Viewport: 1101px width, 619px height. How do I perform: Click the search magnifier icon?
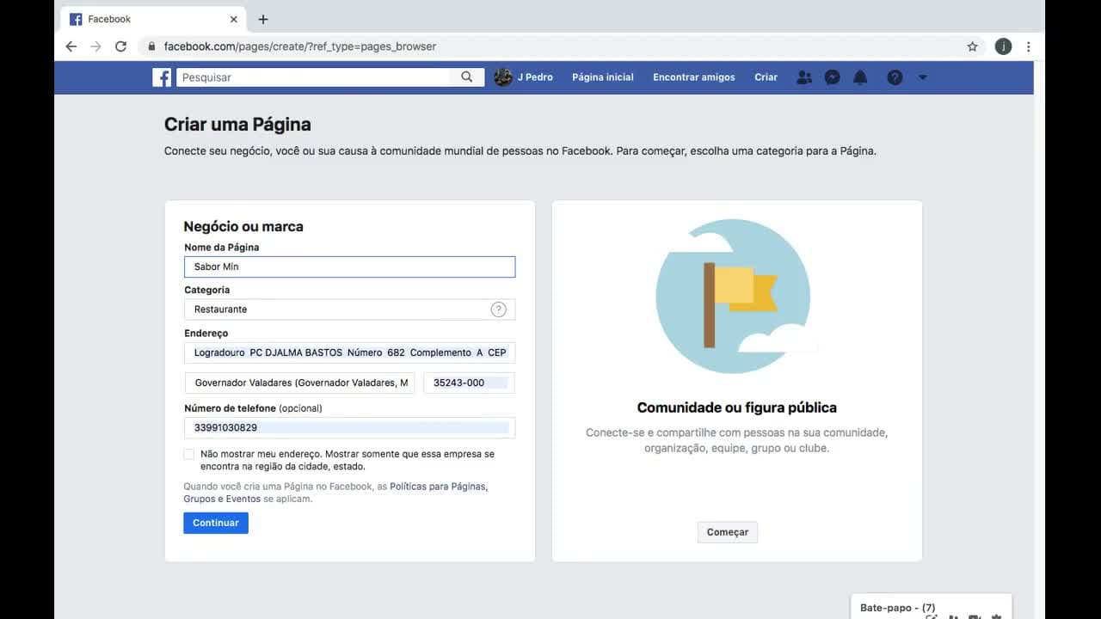pyautogui.click(x=466, y=77)
